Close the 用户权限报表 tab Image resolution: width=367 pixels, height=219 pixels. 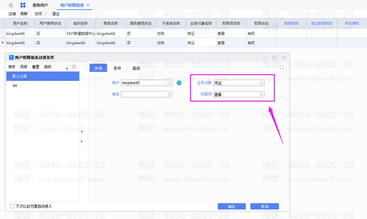[89, 5]
